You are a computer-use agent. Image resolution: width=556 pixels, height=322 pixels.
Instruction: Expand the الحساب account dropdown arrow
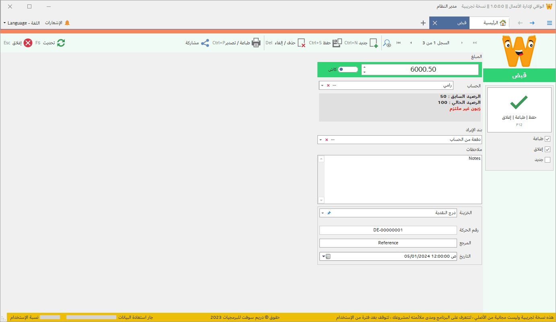(x=322, y=85)
